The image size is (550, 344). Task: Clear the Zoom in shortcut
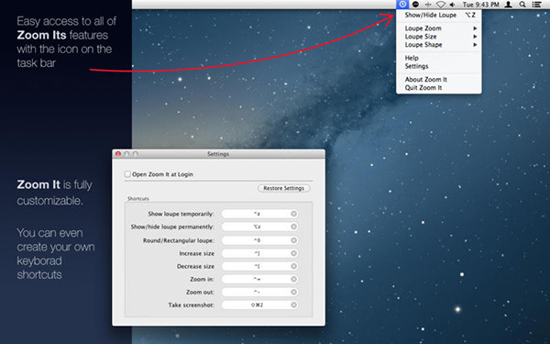(x=293, y=280)
